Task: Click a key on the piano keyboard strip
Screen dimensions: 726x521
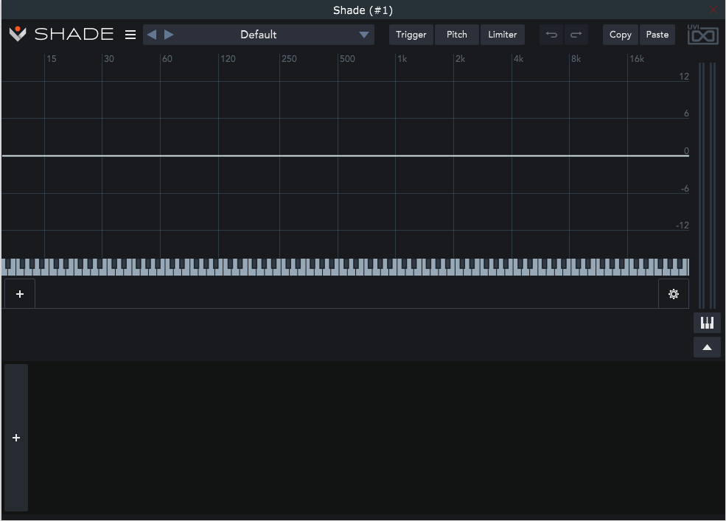Action: (346, 268)
